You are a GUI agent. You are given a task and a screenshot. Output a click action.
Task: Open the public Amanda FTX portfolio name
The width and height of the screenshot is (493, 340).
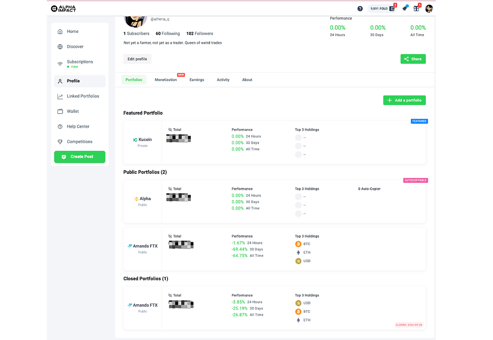pos(145,246)
